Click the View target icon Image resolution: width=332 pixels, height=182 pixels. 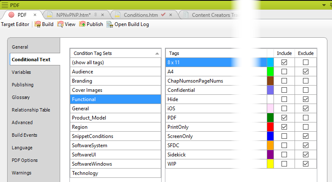pyautogui.click(x=60, y=24)
